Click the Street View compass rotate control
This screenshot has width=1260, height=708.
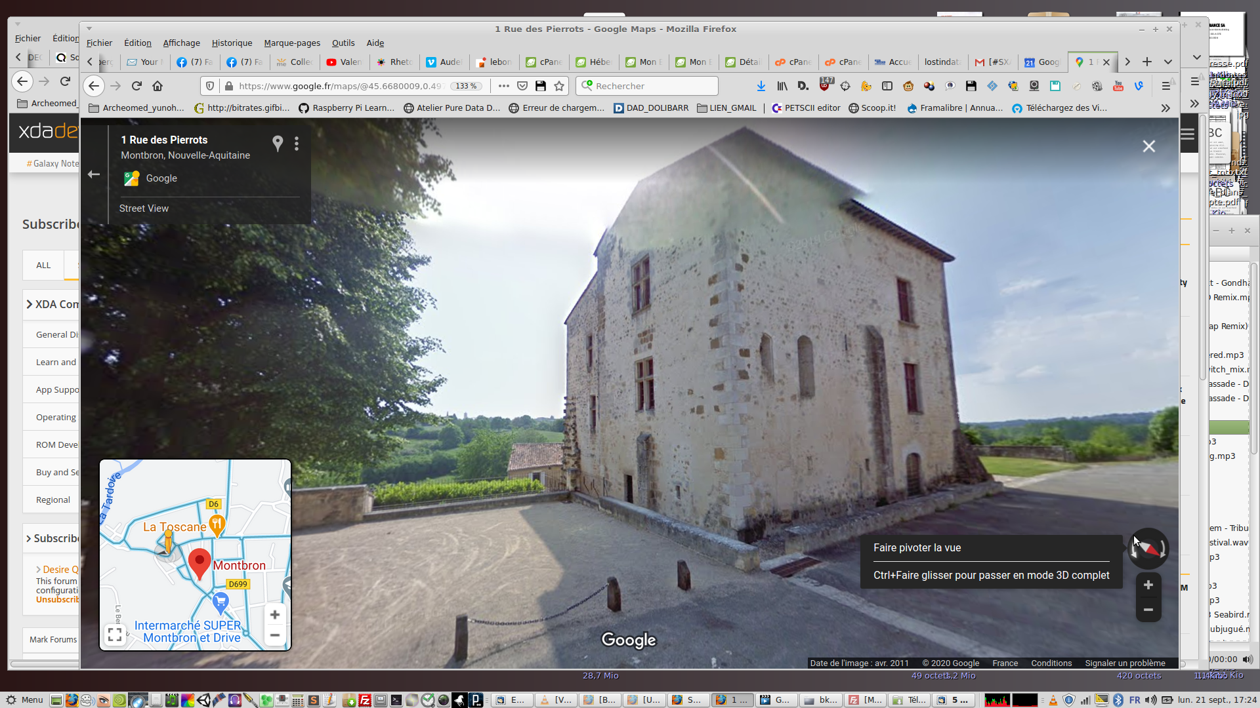(x=1148, y=548)
